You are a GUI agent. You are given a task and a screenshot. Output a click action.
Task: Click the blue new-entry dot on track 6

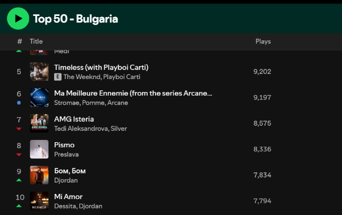[19, 103]
